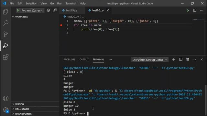The image size is (207, 116).
Task: Kill the terminal with trash icon
Action: 188,59
